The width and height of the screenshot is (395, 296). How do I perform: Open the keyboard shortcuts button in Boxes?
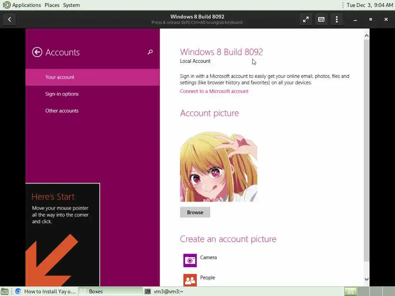321,19
